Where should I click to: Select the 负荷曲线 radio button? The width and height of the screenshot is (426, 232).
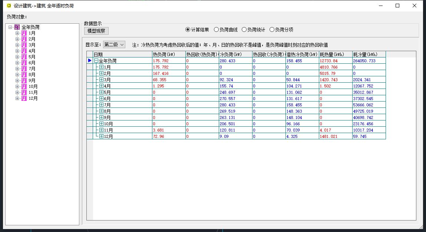click(217, 30)
